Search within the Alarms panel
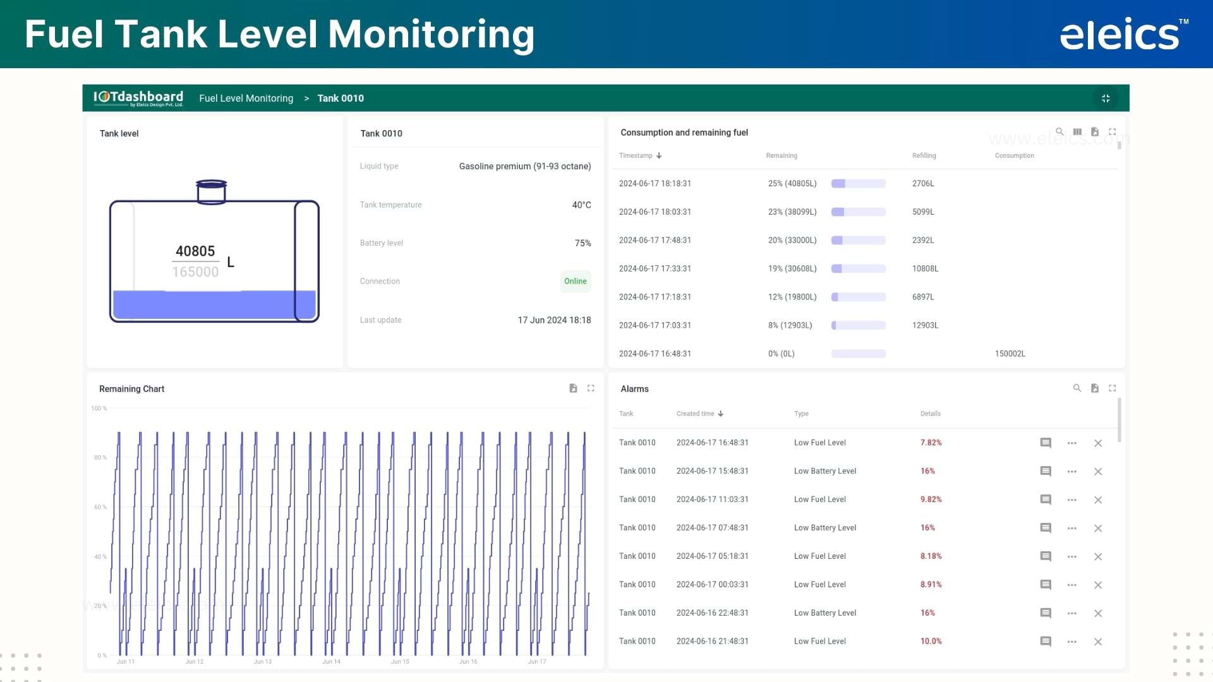The height and width of the screenshot is (682, 1213). [1077, 388]
